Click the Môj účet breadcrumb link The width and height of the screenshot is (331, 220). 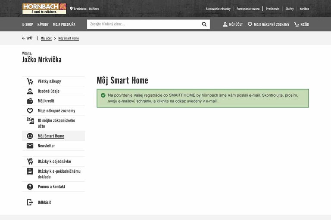coord(46,38)
